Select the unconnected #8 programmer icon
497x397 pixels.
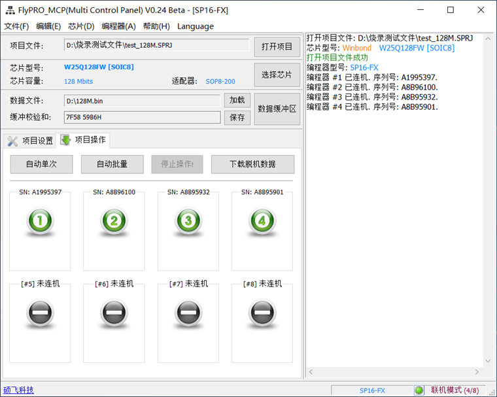point(262,315)
